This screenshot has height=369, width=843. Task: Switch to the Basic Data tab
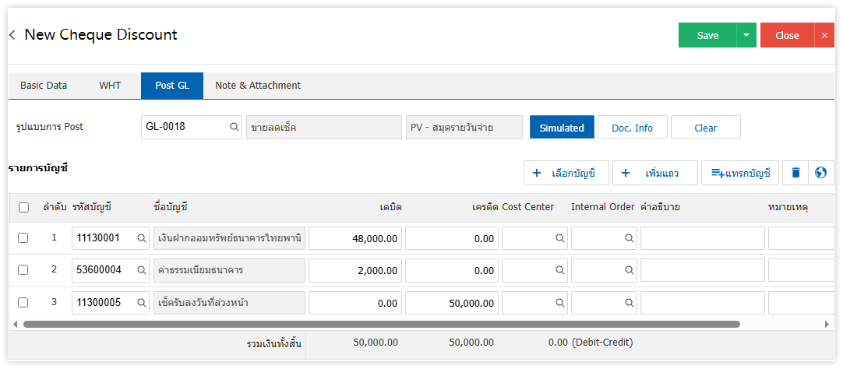tap(44, 86)
